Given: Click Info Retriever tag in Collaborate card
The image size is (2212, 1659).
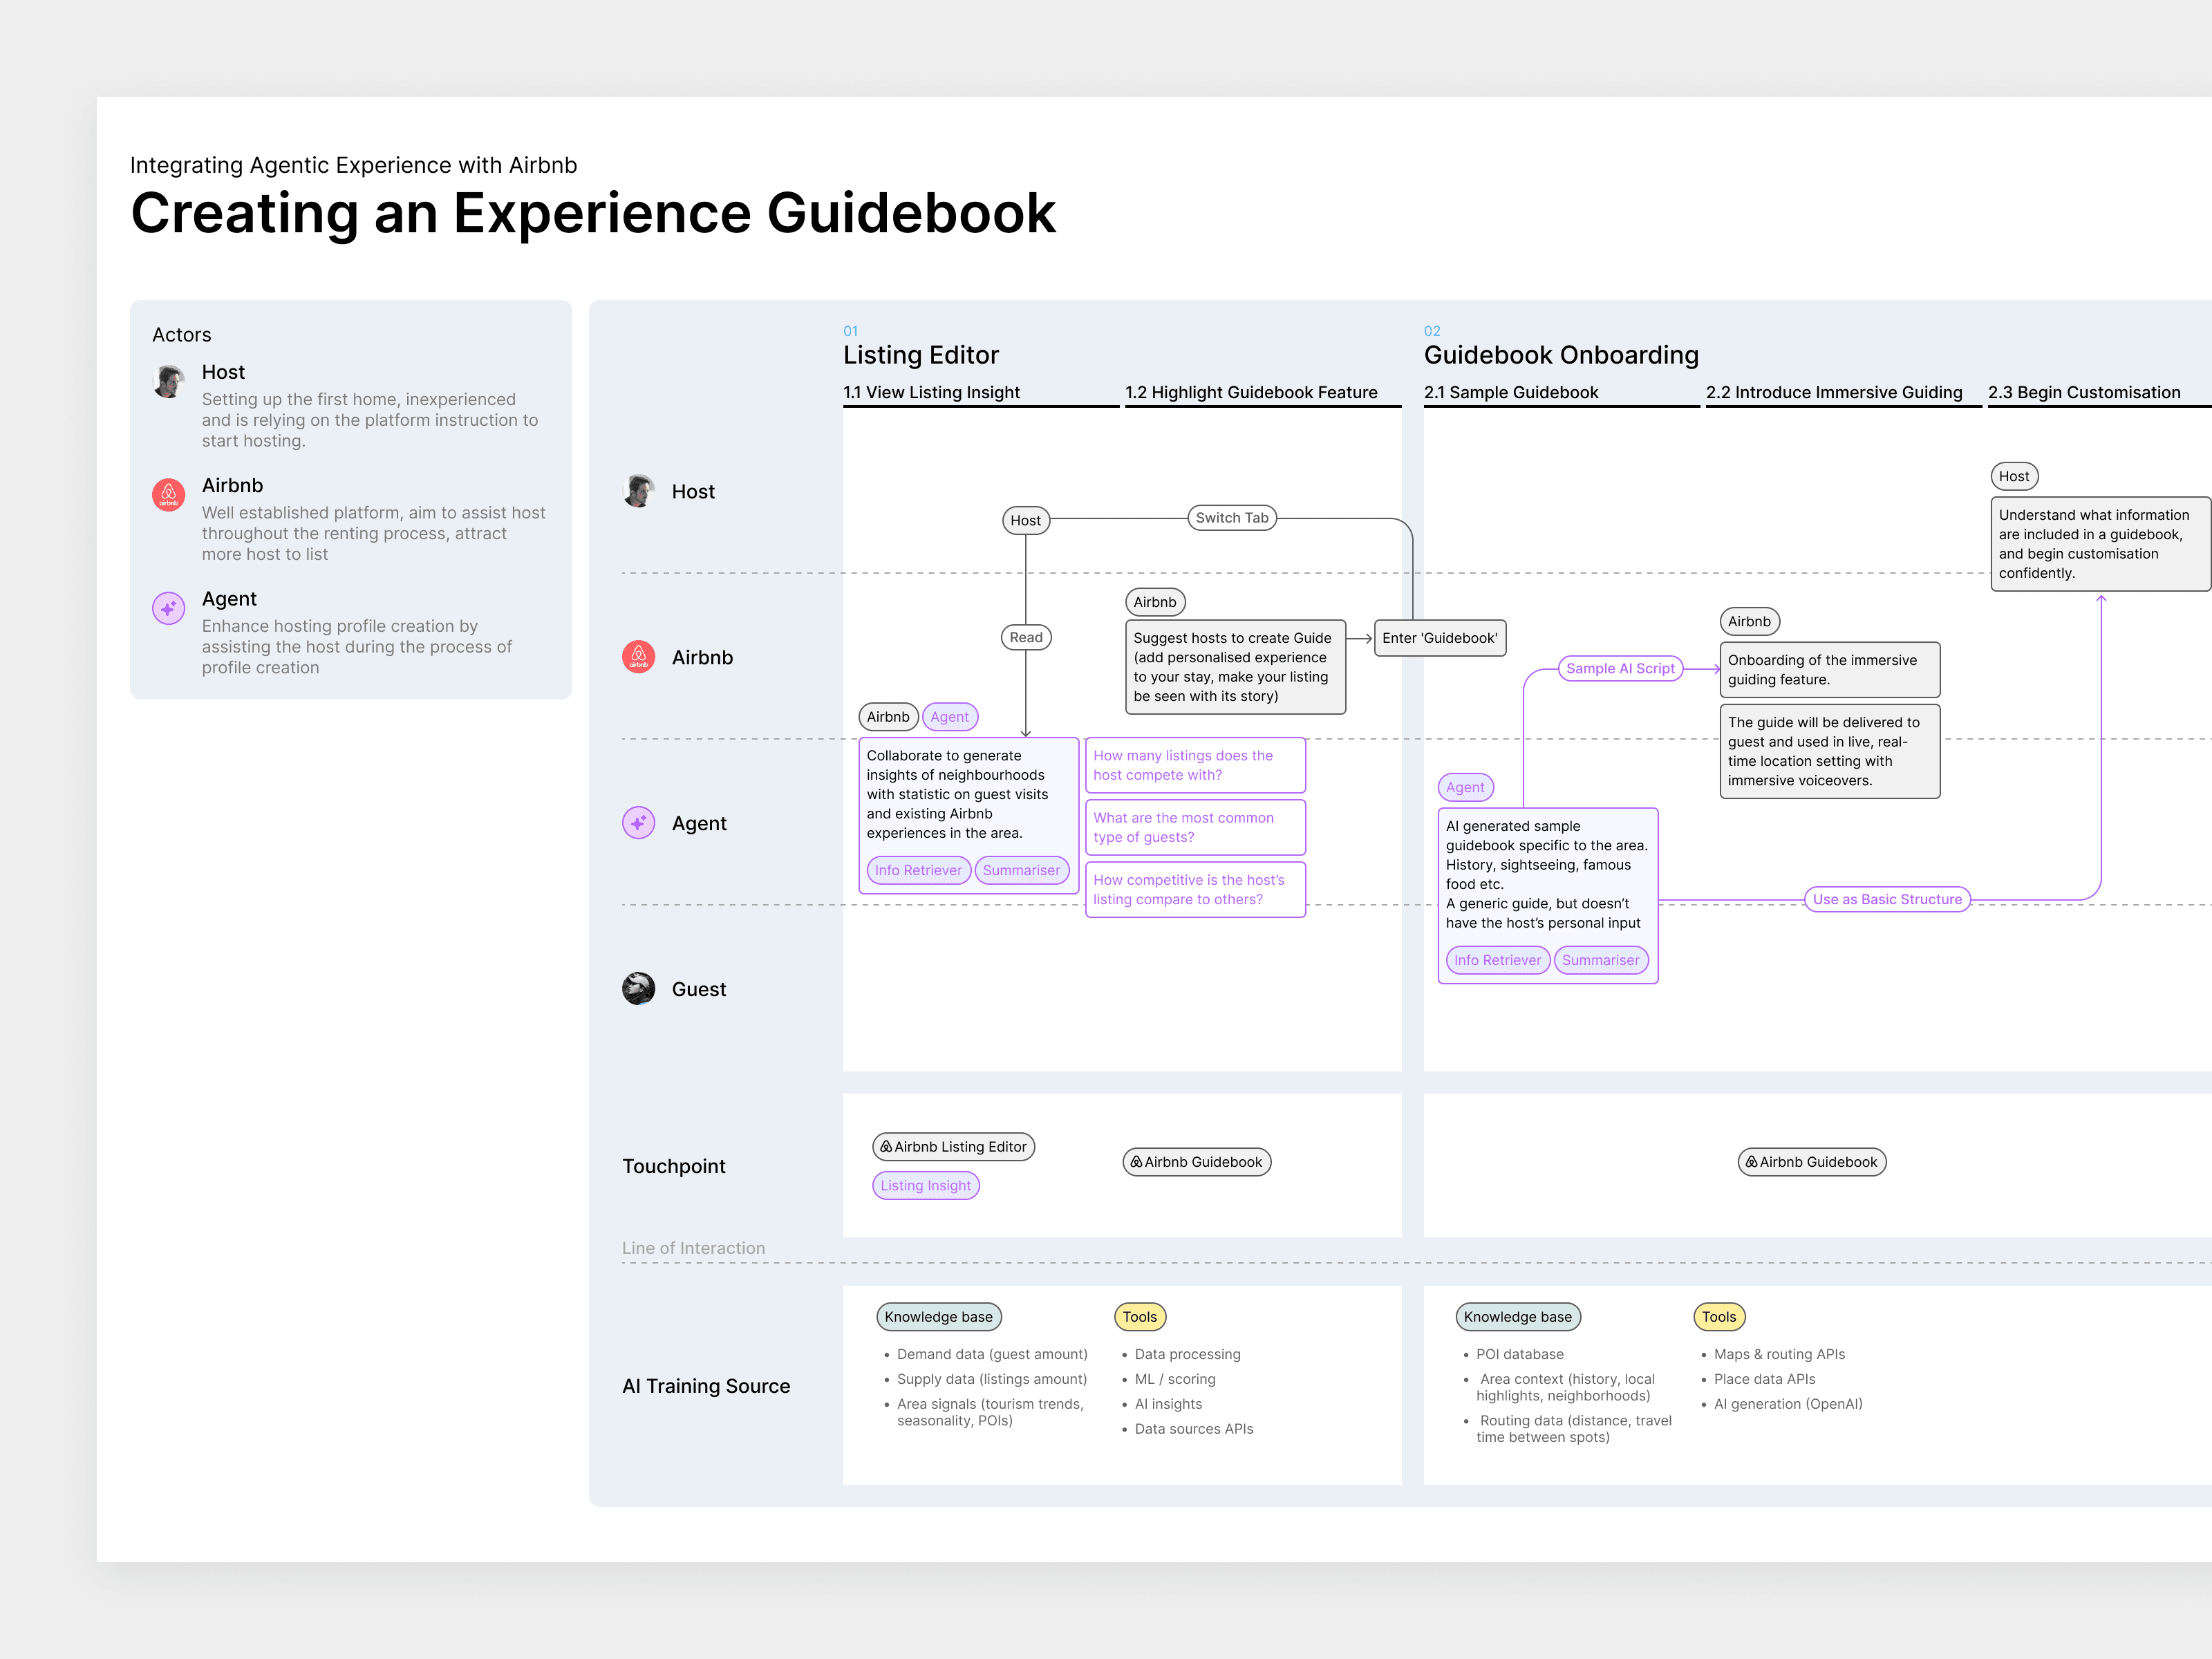Looking at the screenshot, I should [x=918, y=870].
